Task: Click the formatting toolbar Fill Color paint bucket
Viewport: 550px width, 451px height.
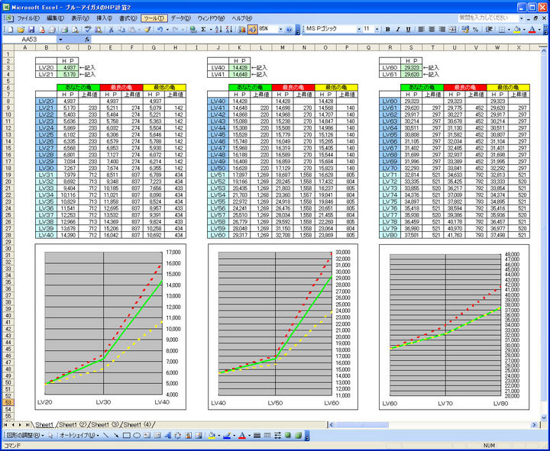Action: [517, 30]
